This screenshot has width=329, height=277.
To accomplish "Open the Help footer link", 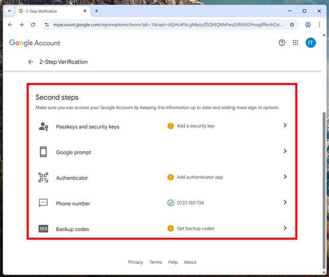I will pos(173,262).
